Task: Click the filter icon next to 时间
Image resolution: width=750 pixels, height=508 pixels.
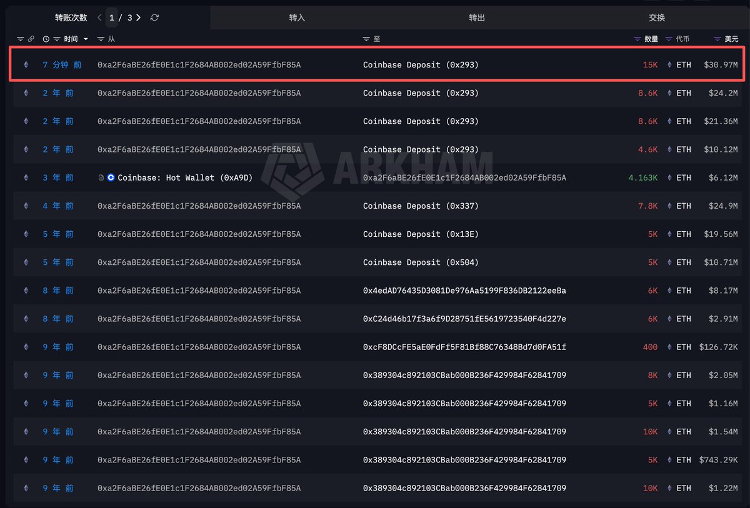Action: pyautogui.click(x=56, y=39)
